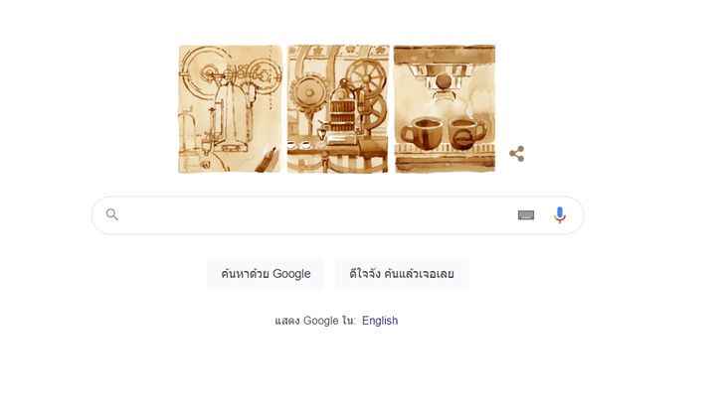The width and height of the screenshot is (724, 410).
Task: Click the ดีใจจัง ค้นแล้วเจอเลย button
Action: click(401, 274)
